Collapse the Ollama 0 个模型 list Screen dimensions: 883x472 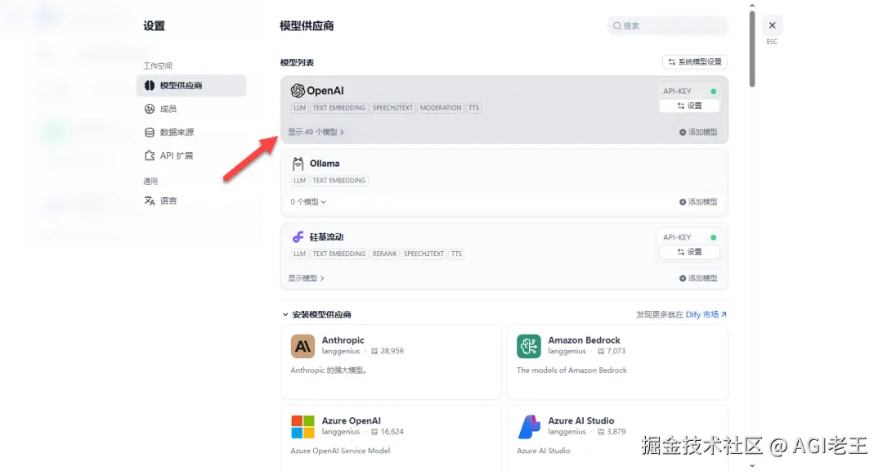click(x=308, y=201)
